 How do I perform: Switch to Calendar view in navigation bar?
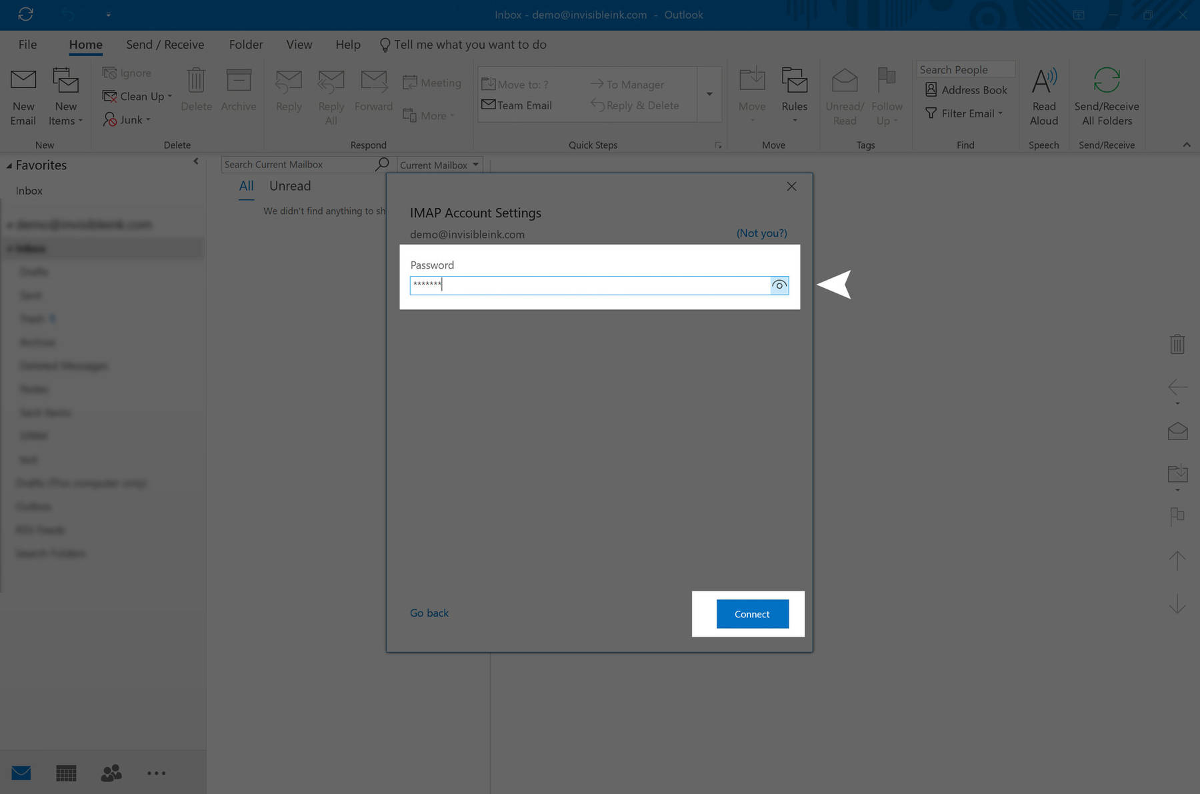66,773
